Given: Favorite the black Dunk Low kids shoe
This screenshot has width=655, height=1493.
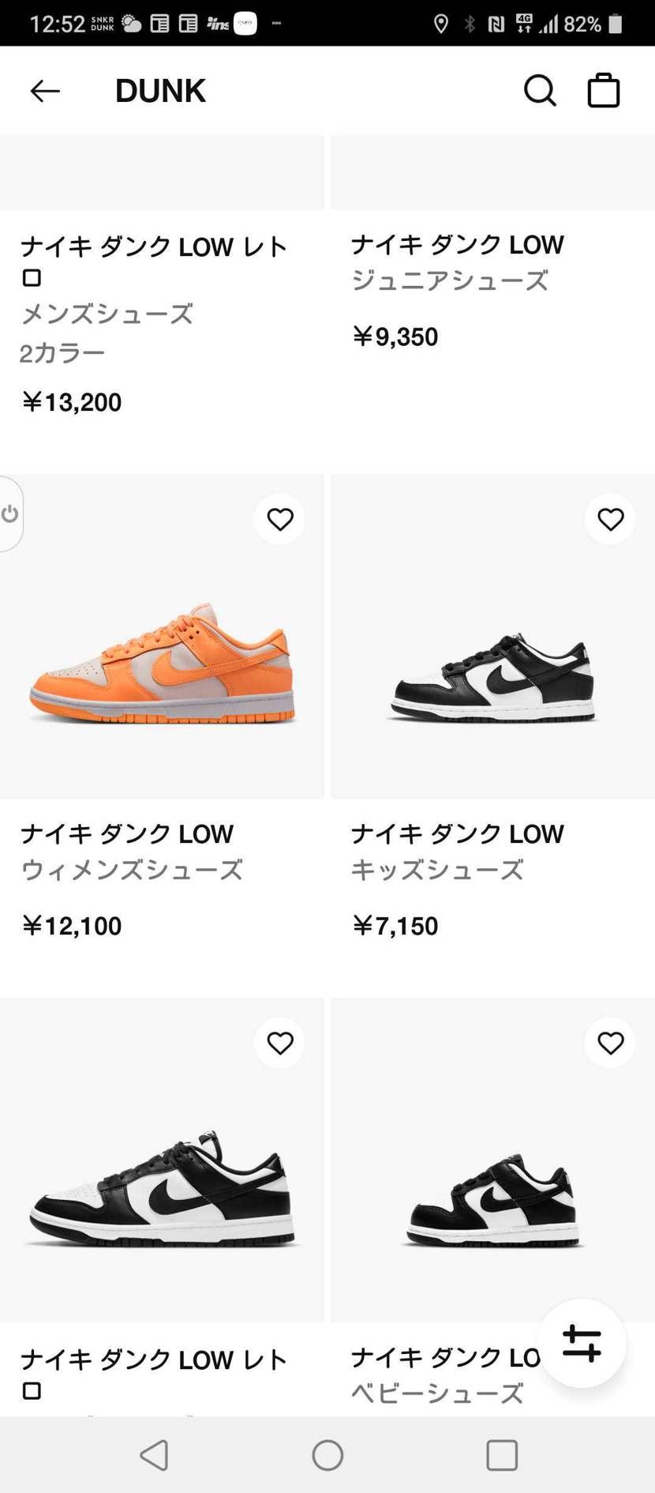Looking at the screenshot, I should pos(610,519).
